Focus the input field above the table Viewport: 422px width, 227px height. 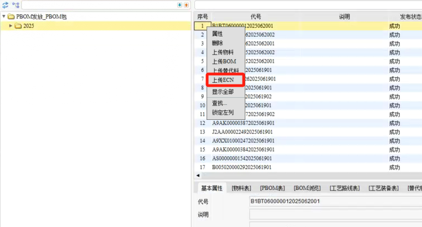tap(308, 5)
